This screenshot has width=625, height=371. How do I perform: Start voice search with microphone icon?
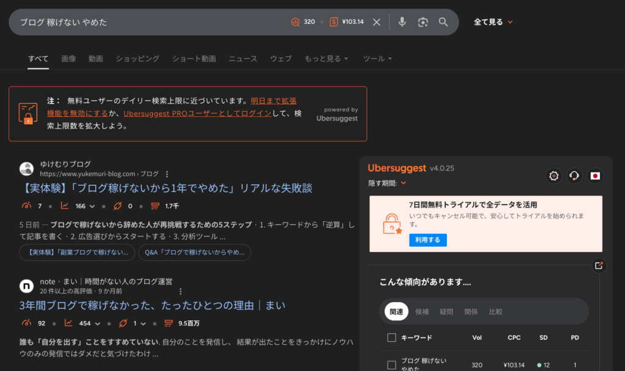tap(402, 22)
